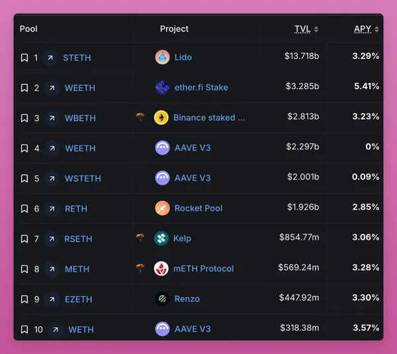Image resolution: width=397 pixels, height=354 pixels.
Task: Click the Rocket Pool logo icon
Action: [x=162, y=208]
